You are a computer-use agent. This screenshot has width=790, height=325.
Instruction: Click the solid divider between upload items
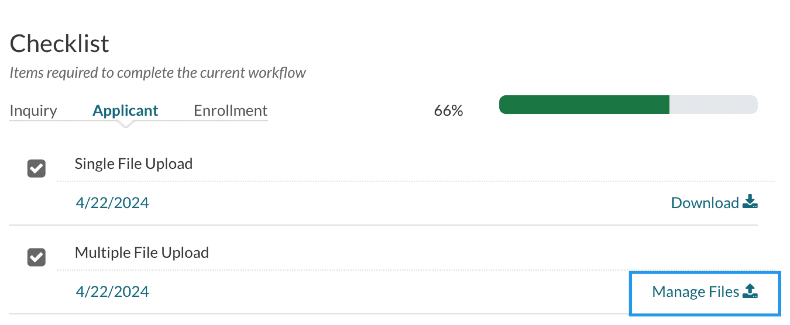[x=383, y=225]
